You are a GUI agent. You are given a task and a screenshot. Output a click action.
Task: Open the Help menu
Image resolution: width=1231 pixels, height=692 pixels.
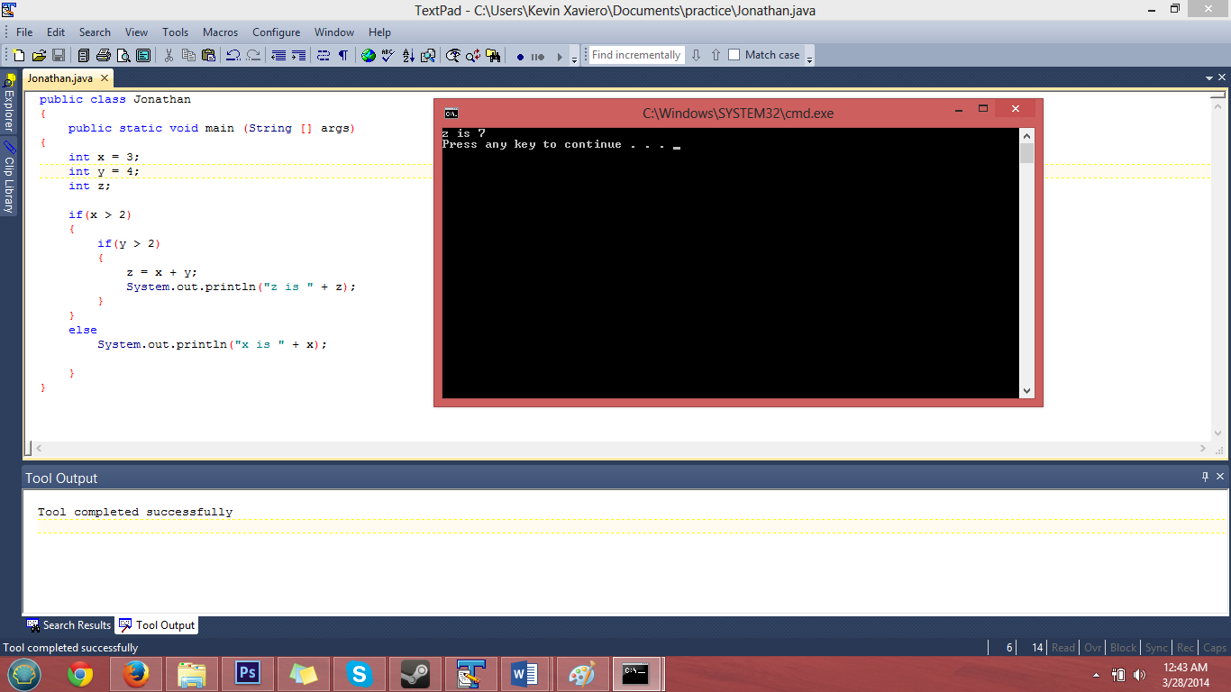click(x=379, y=32)
